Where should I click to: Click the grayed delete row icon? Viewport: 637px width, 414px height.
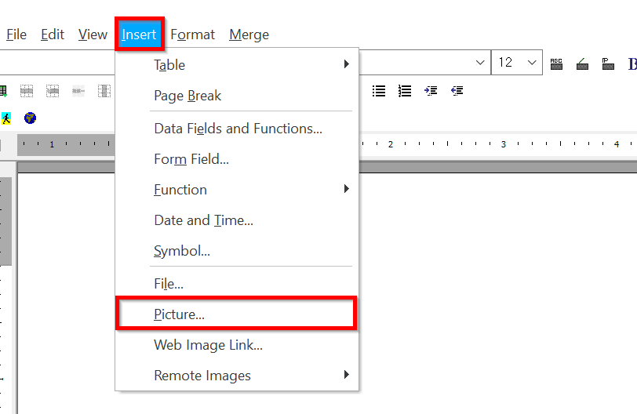[x=78, y=91]
